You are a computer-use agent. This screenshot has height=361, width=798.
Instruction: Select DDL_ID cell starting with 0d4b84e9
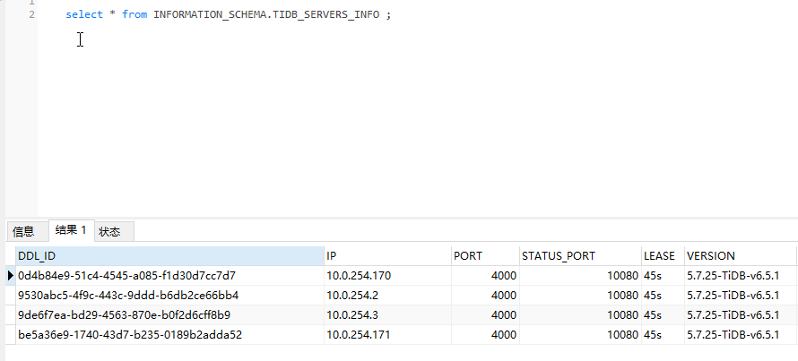[x=126, y=276]
